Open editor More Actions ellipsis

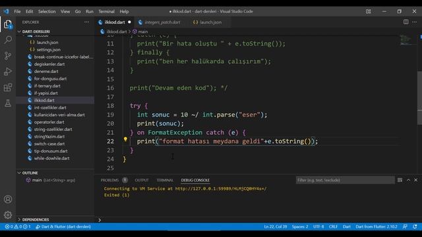[415, 22]
